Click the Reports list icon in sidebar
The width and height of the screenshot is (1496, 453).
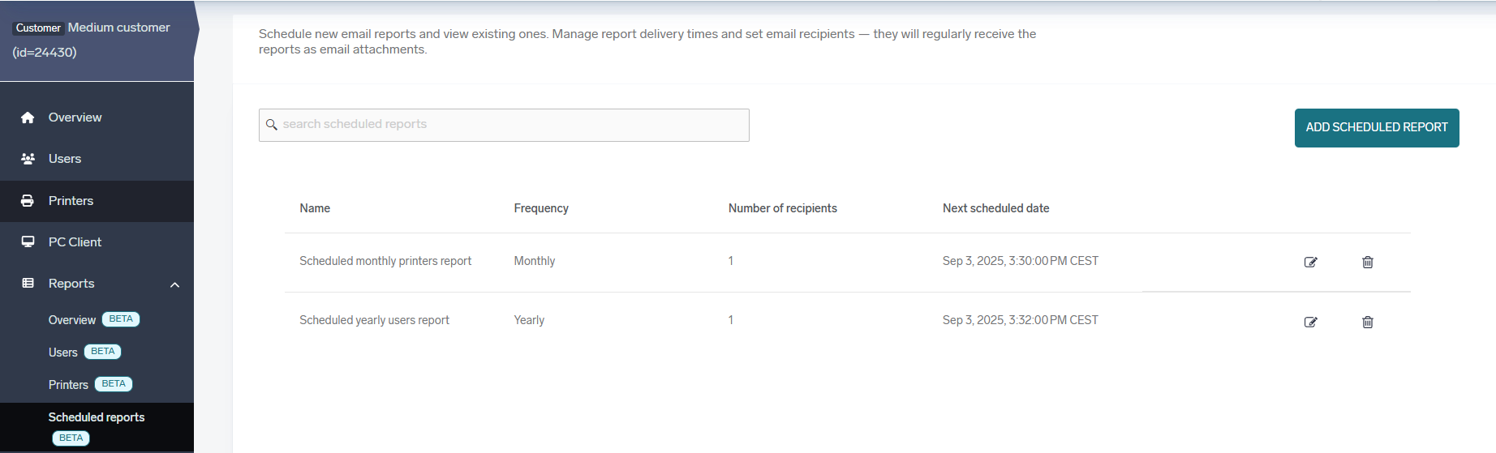28,284
